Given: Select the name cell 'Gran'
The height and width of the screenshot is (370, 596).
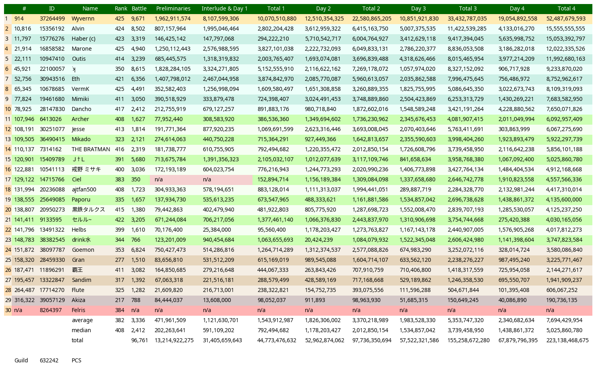Looking at the screenshot, I should click(x=78, y=260).
